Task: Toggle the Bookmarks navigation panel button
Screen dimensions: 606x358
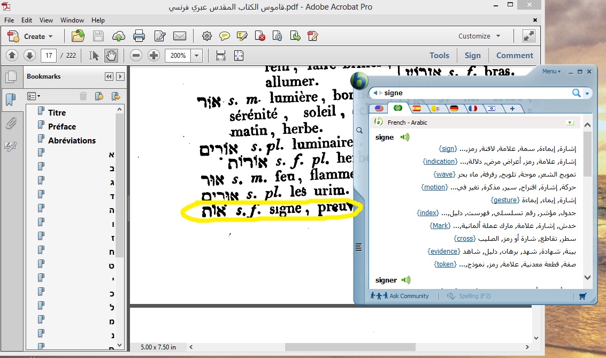Action: pos(11,100)
